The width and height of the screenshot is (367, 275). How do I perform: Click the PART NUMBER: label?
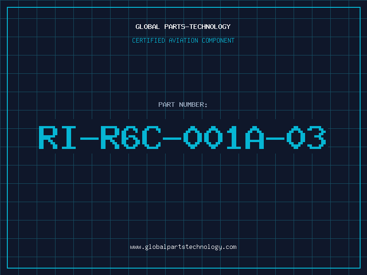click(183, 104)
